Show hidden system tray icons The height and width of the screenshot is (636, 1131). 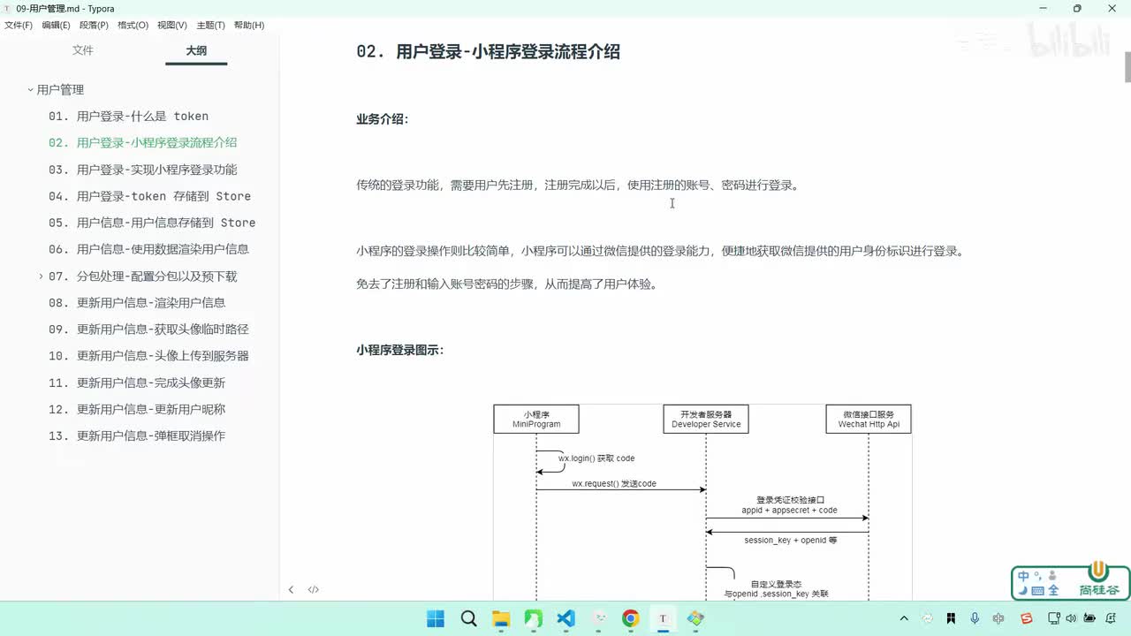coord(904,618)
